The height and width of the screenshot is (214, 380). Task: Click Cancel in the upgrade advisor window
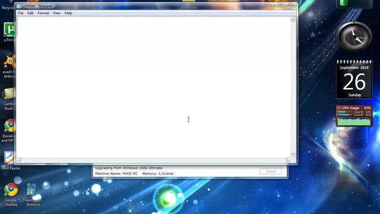coord(271,171)
